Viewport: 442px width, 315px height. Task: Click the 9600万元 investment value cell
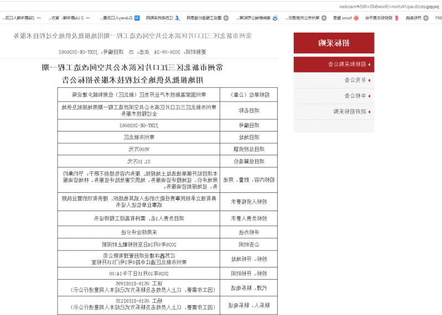[x=139, y=149]
